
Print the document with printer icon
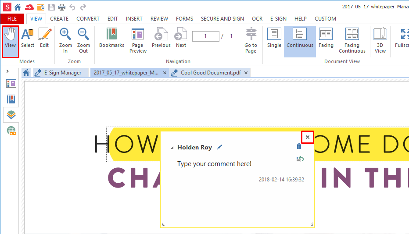pos(62,7)
